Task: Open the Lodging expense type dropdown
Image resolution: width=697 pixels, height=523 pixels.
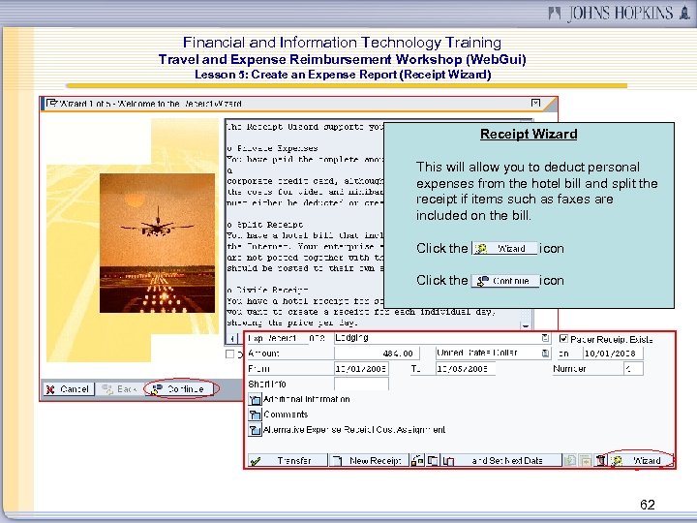Action: 545,338
